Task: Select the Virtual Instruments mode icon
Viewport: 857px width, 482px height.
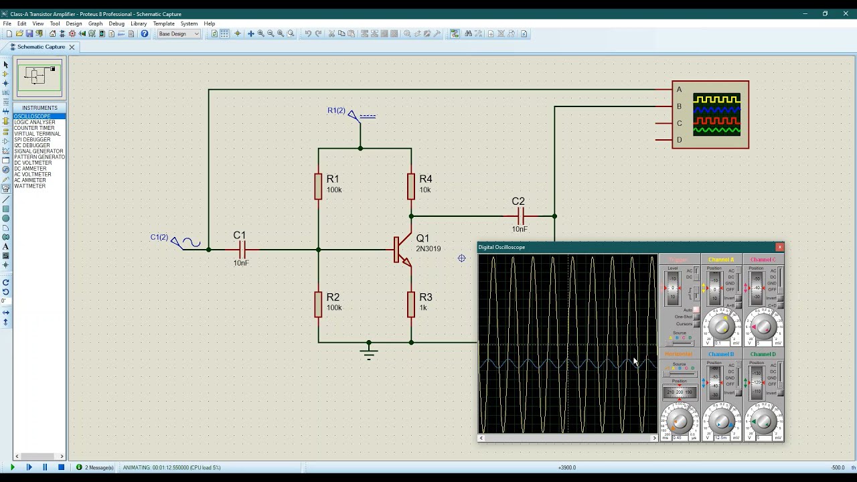Action: click(x=5, y=187)
